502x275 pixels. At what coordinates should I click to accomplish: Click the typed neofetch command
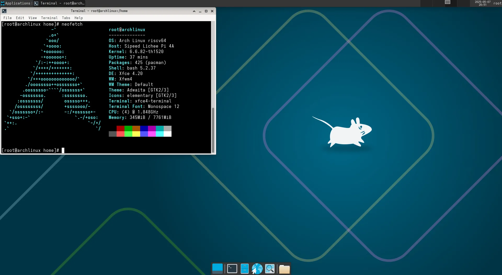click(x=72, y=24)
